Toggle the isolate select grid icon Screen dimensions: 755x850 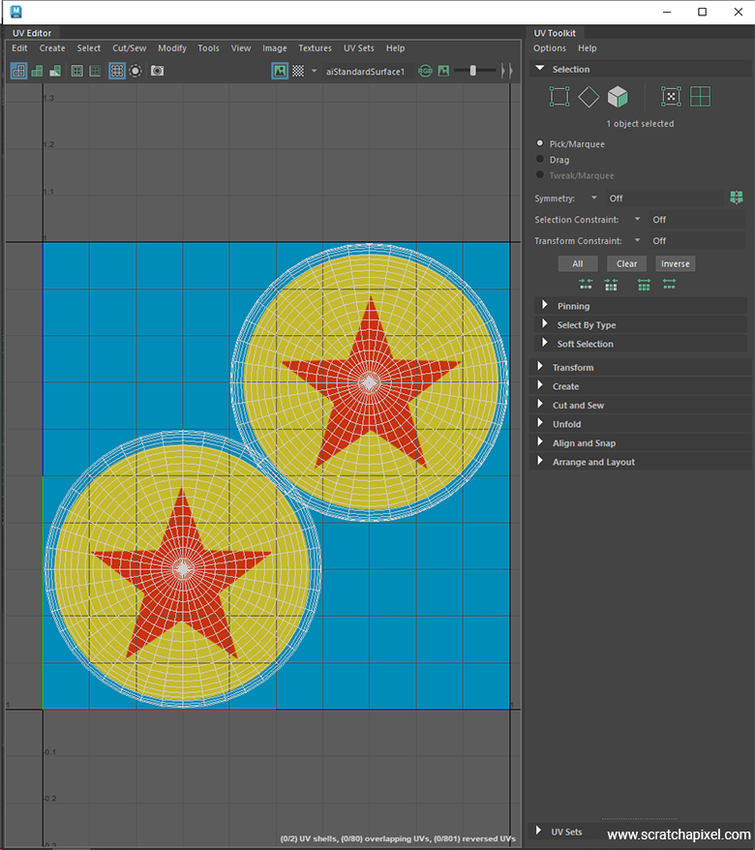[117, 71]
